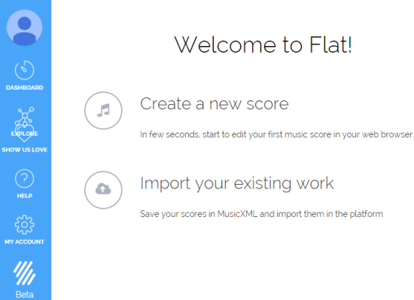This screenshot has width=414, height=300.
Task: Click the MusicXML import description text
Action: [x=262, y=214]
